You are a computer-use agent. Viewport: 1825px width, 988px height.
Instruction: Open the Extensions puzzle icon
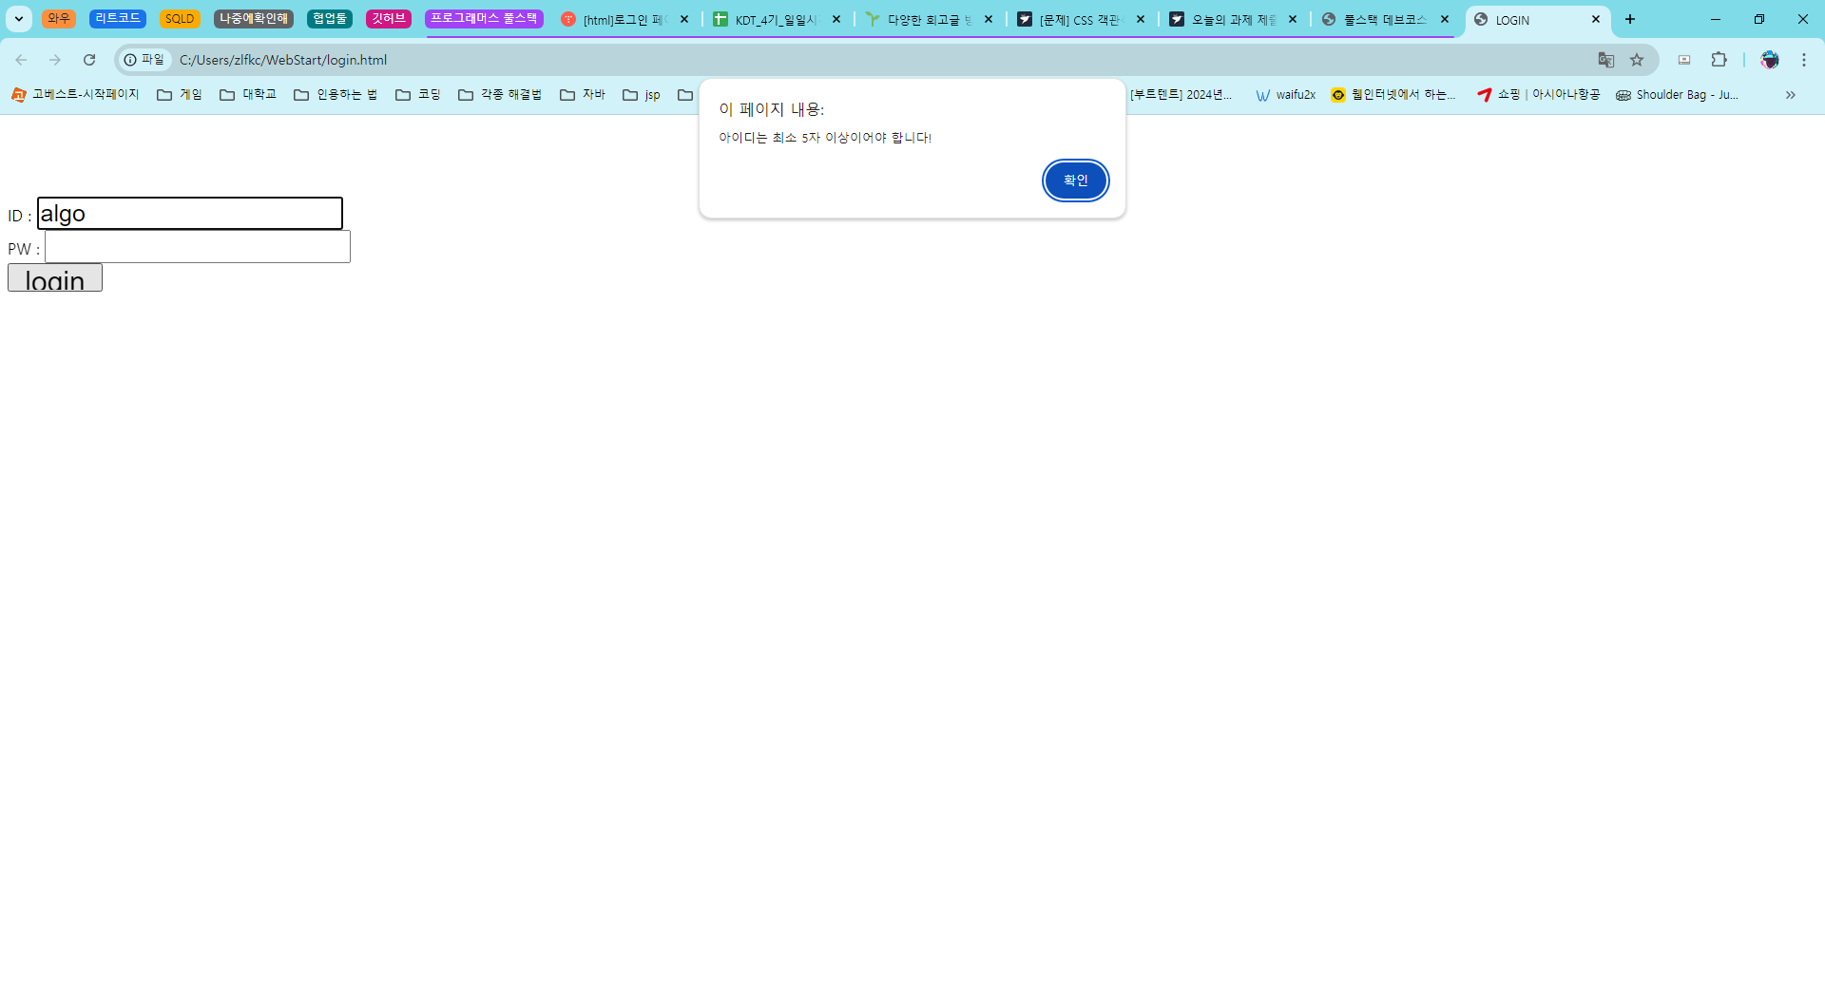(1719, 60)
